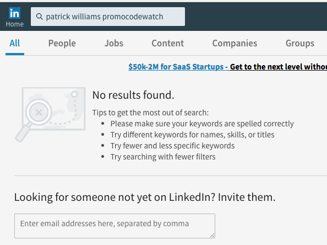
Task: Switch to the People tab
Action: (x=62, y=43)
